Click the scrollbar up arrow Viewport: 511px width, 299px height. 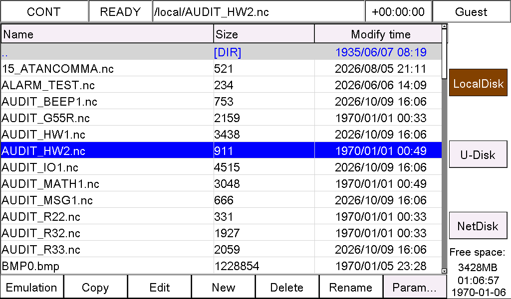(444, 27)
